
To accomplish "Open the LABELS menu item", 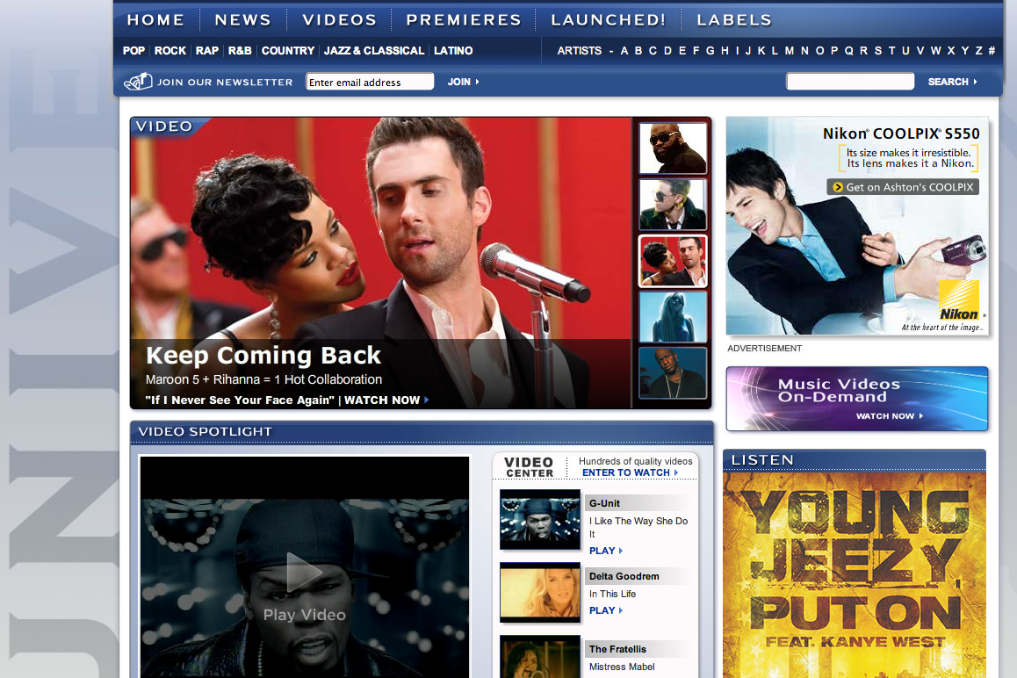I will (x=734, y=19).
